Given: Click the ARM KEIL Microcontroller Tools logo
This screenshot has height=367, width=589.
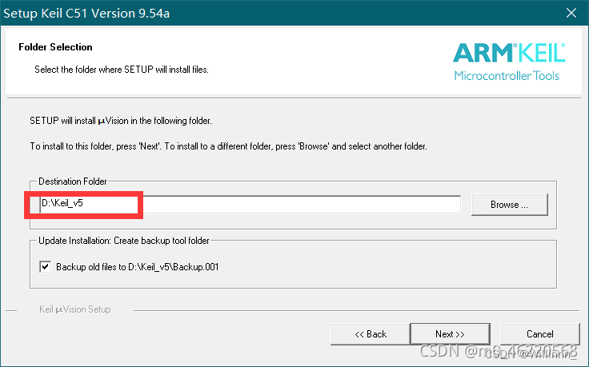Looking at the screenshot, I should (509, 62).
